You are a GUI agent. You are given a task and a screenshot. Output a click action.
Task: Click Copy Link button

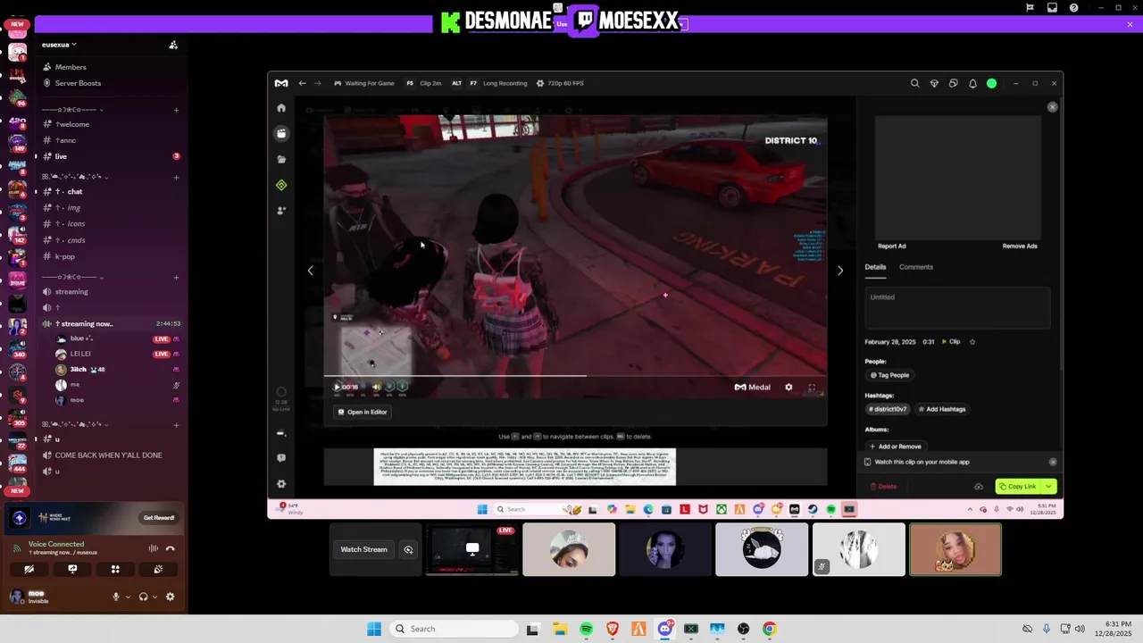point(1019,487)
